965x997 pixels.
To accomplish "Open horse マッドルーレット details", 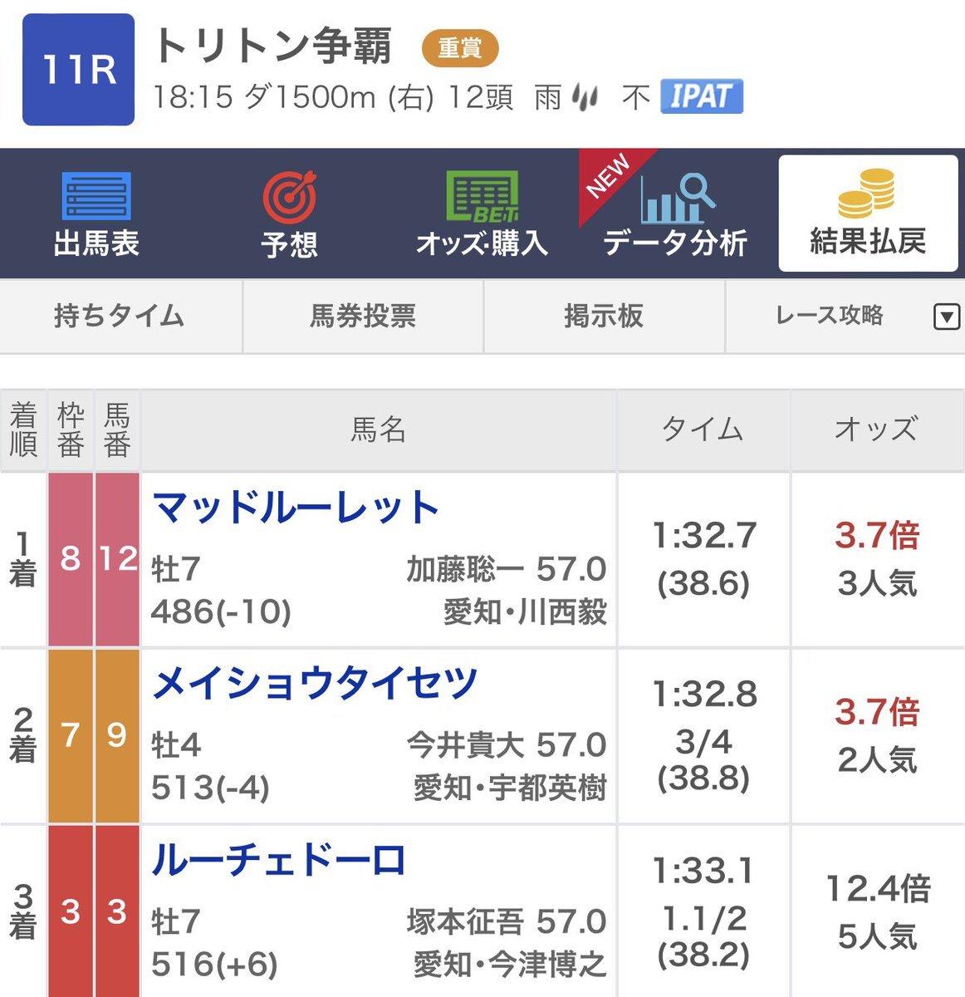I will coord(296,508).
